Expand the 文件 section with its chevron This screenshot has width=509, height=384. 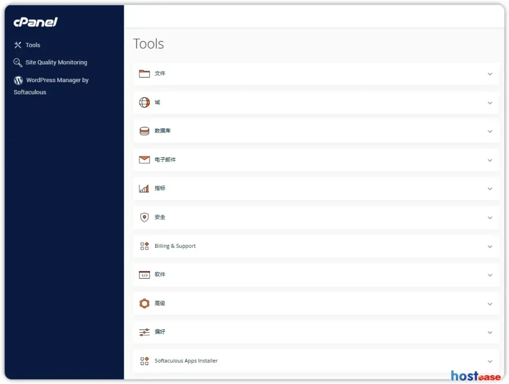[490, 74]
